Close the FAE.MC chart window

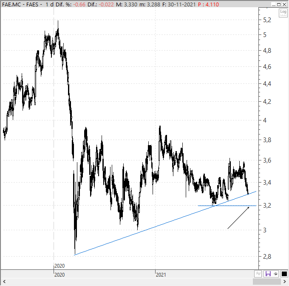284,4
